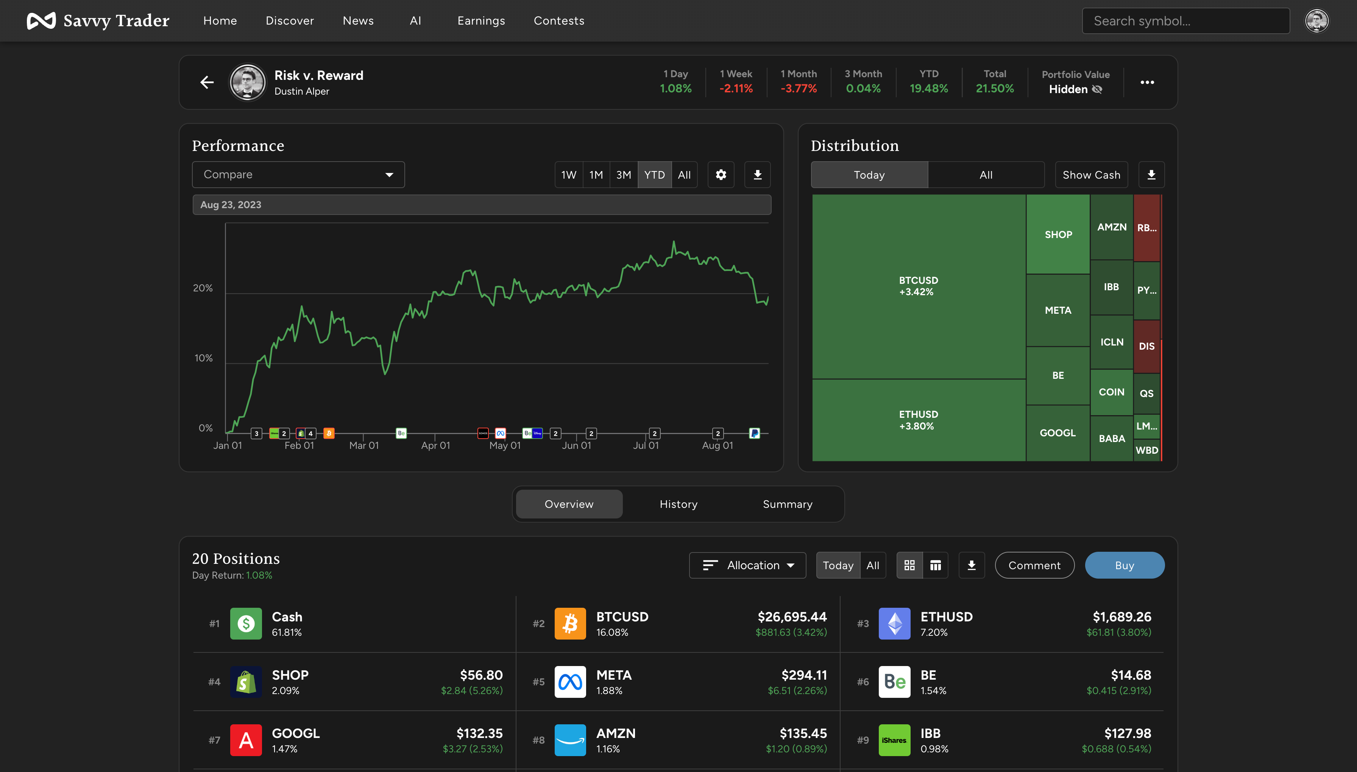Image resolution: width=1357 pixels, height=772 pixels.
Task: Select the 1M performance range
Action: (596, 174)
